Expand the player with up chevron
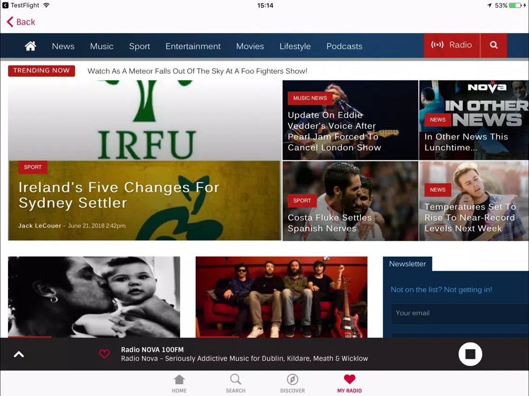Image resolution: width=529 pixels, height=396 pixels. 19,354
